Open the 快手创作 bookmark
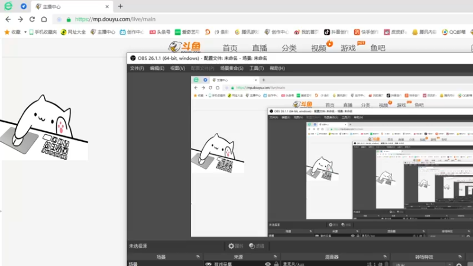Screen dimensions: 473x266 (366, 32)
